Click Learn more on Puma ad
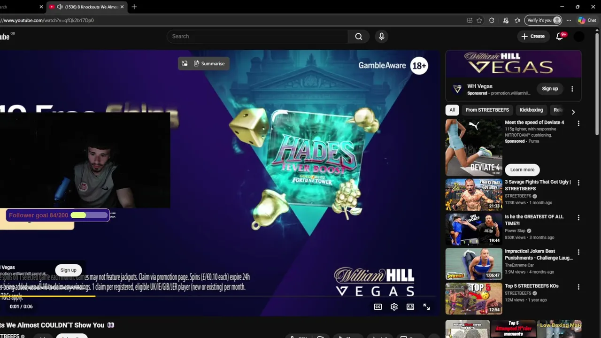Viewport: 601px width, 338px height. click(522, 169)
